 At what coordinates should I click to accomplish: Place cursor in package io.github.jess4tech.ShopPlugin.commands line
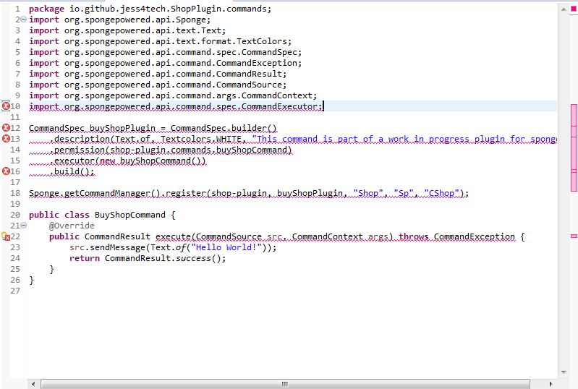[x=150, y=9]
